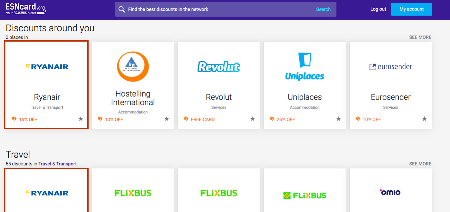Click the Revolut card title

[x=219, y=97]
